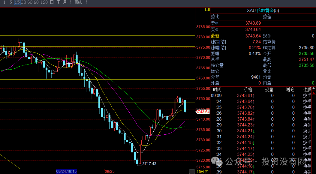Screen dimensions: 316x174
Task: Select the 1-minute chart period
Action: pyautogui.click(x=4, y=2)
